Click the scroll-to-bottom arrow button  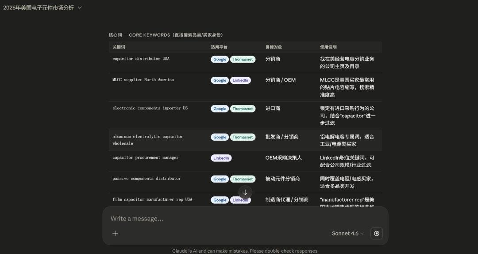pos(245,192)
